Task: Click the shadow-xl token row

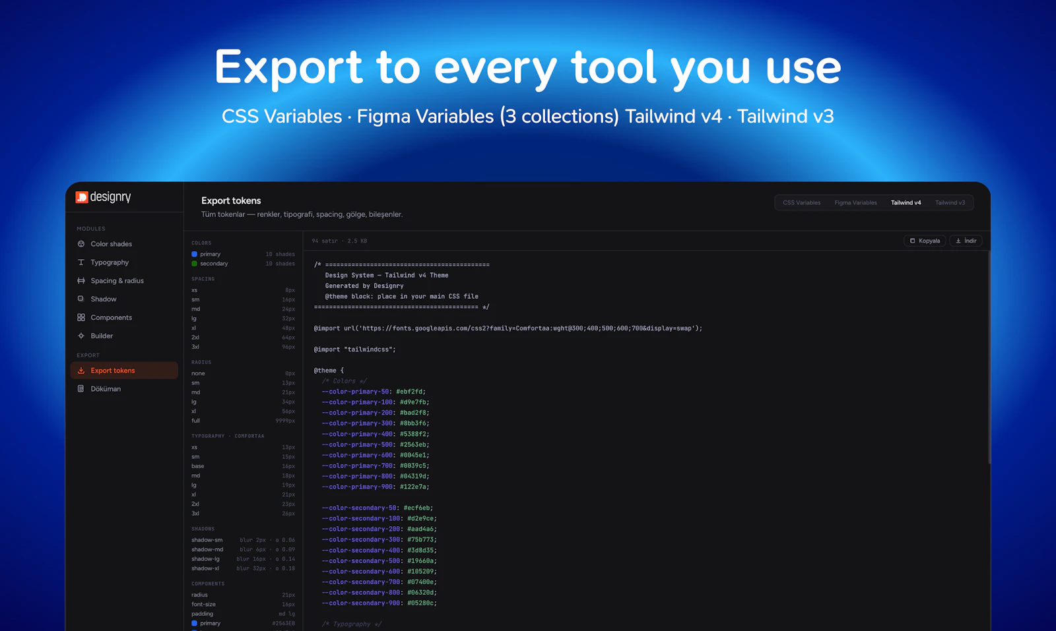Action: pyautogui.click(x=243, y=568)
